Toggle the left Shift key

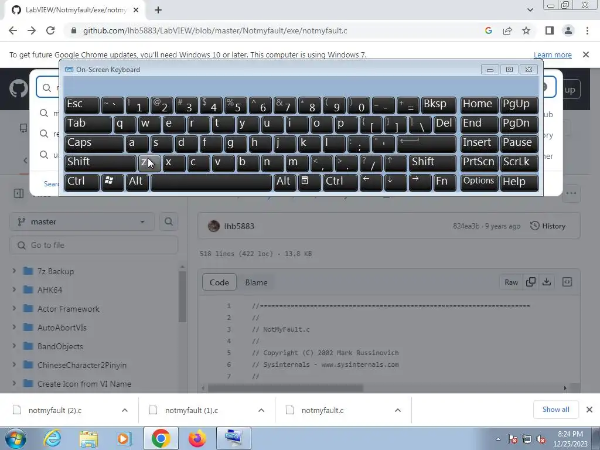[100, 163]
